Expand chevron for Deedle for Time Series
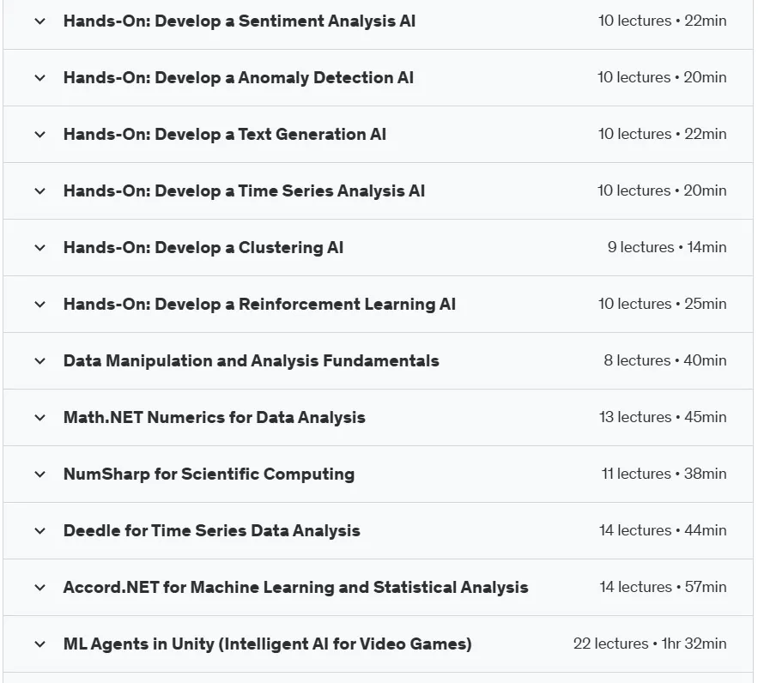 pos(40,531)
